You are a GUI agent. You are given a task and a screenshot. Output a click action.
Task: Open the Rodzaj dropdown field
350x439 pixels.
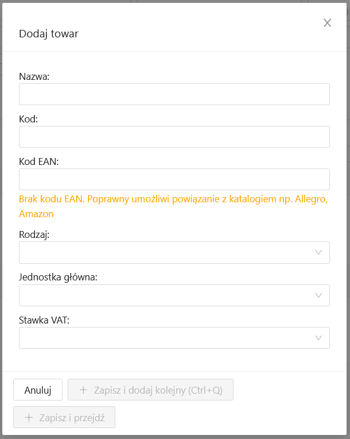point(166,252)
